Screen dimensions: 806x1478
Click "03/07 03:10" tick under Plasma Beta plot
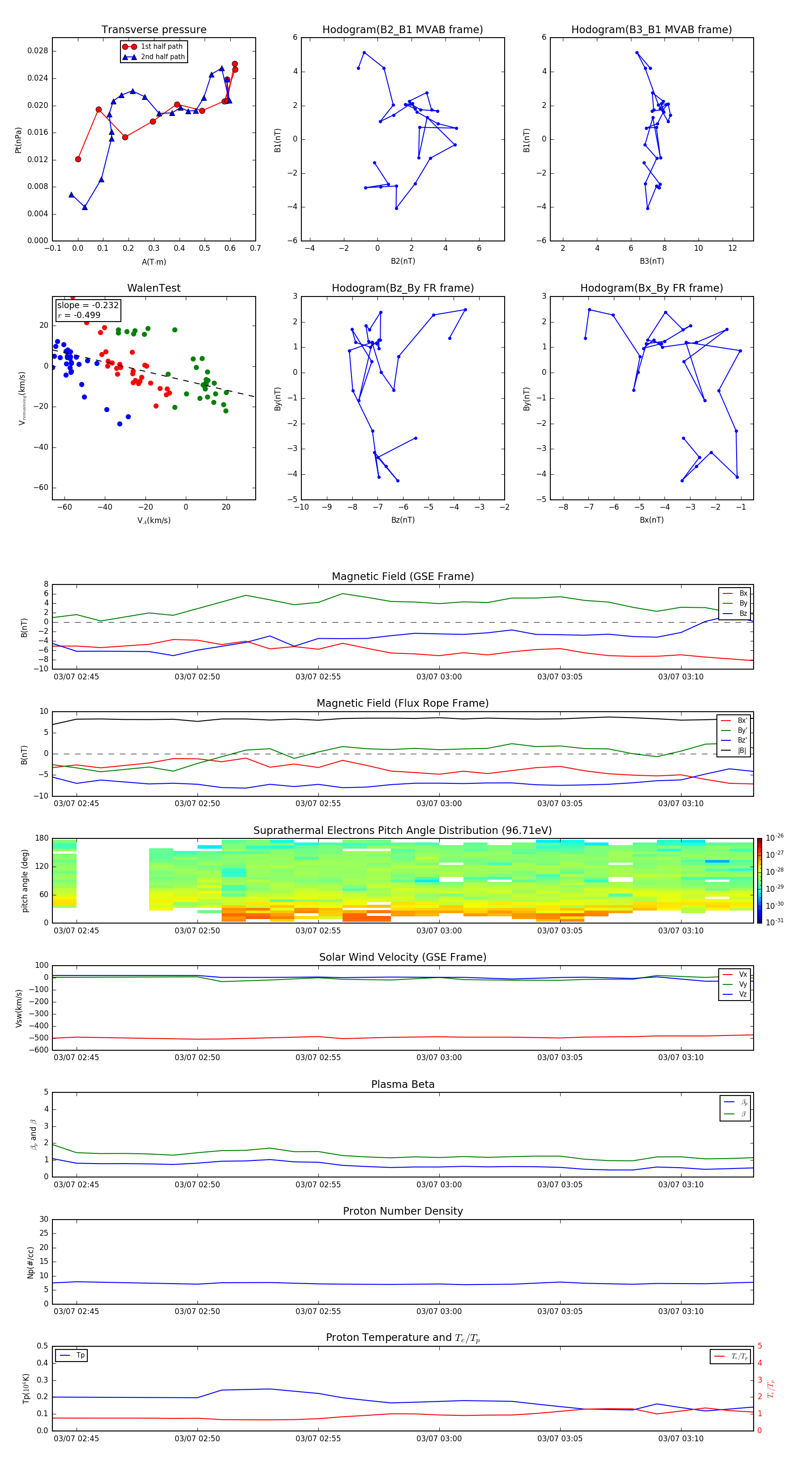680,1185
